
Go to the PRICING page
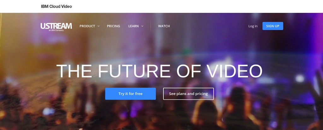point(113,26)
